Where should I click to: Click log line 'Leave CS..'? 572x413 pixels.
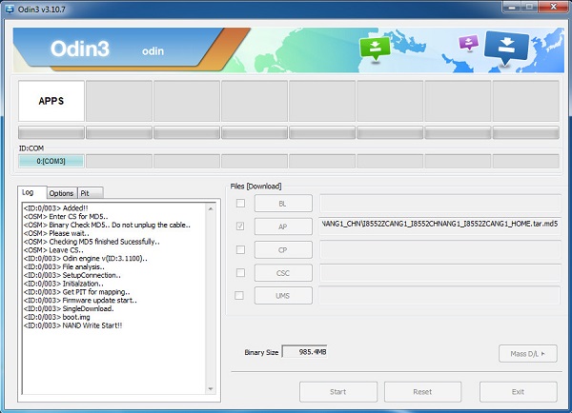(53, 250)
